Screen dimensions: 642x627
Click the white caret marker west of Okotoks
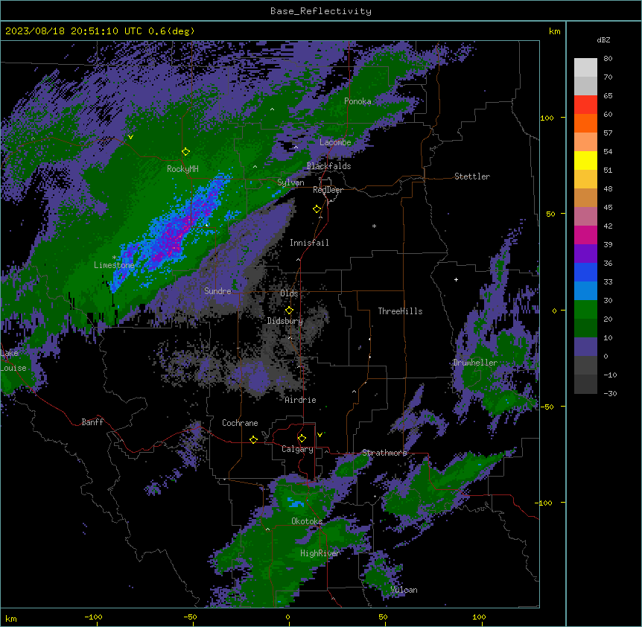268,529
